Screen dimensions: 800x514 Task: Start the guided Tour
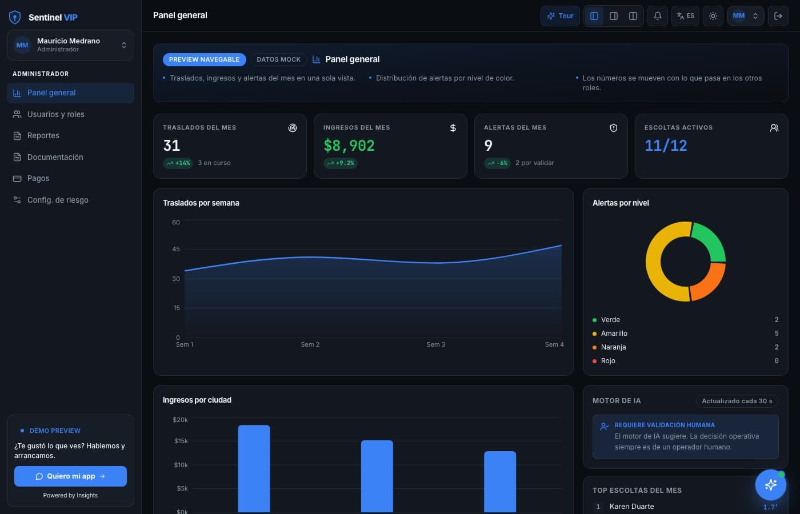pyautogui.click(x=560, y=16)
